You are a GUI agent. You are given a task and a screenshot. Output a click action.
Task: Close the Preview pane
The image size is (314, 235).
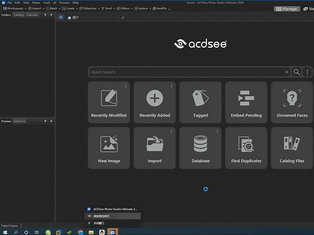(x=51, y=121)
